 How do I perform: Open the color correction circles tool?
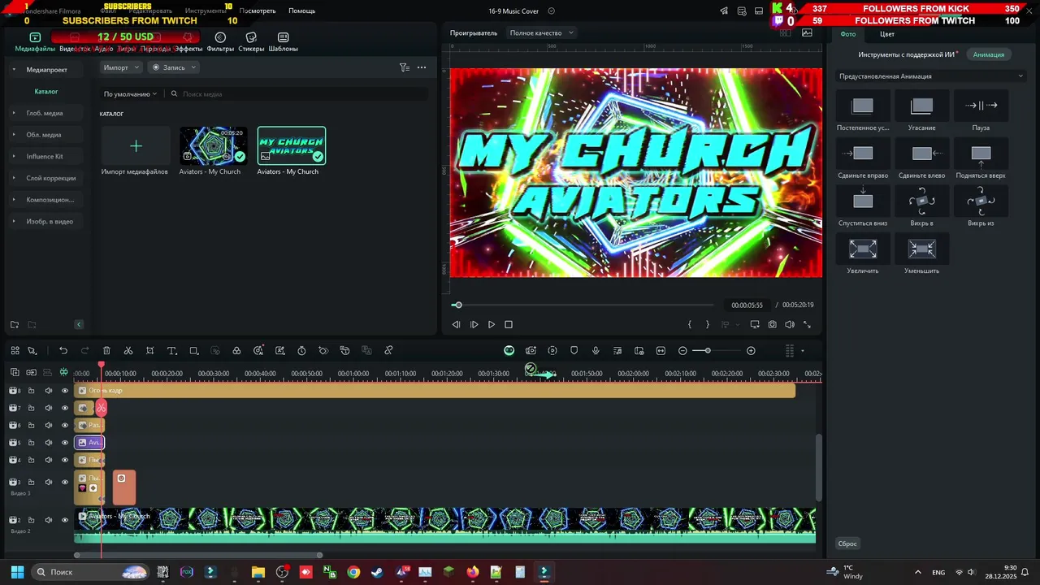click(x=236, y=350)
